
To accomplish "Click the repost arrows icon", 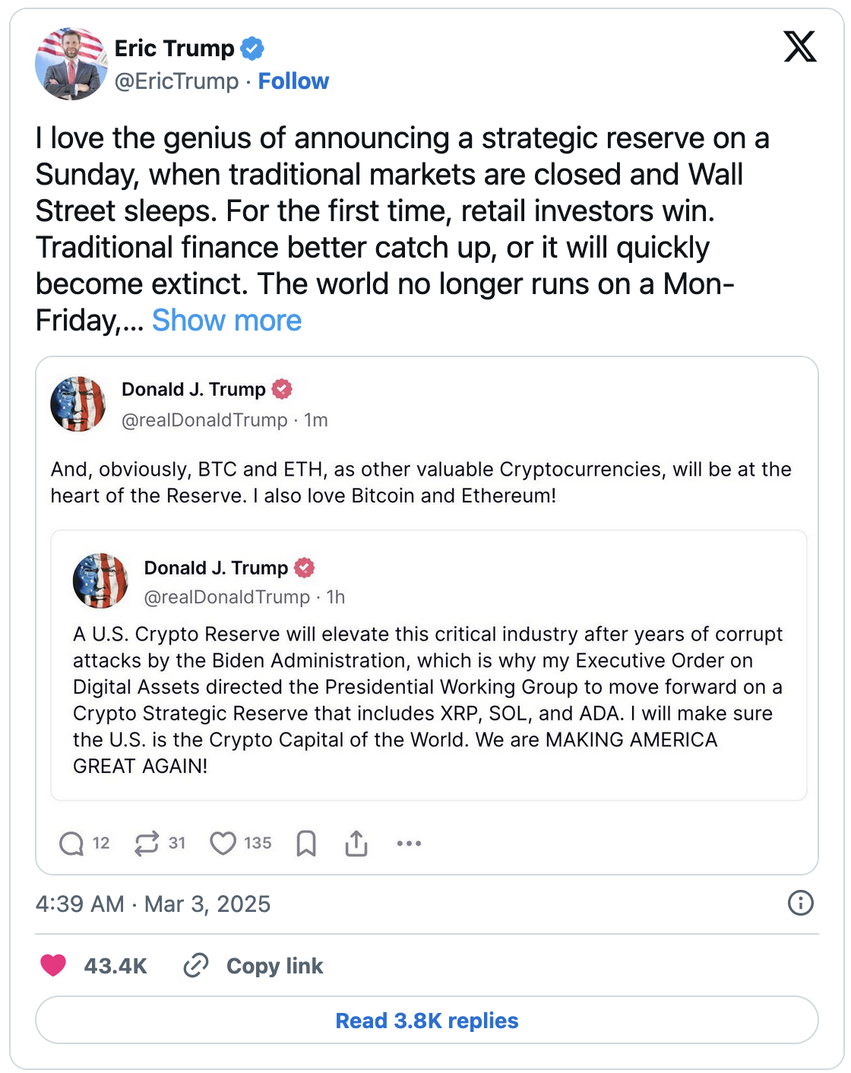I will (147, 843).
